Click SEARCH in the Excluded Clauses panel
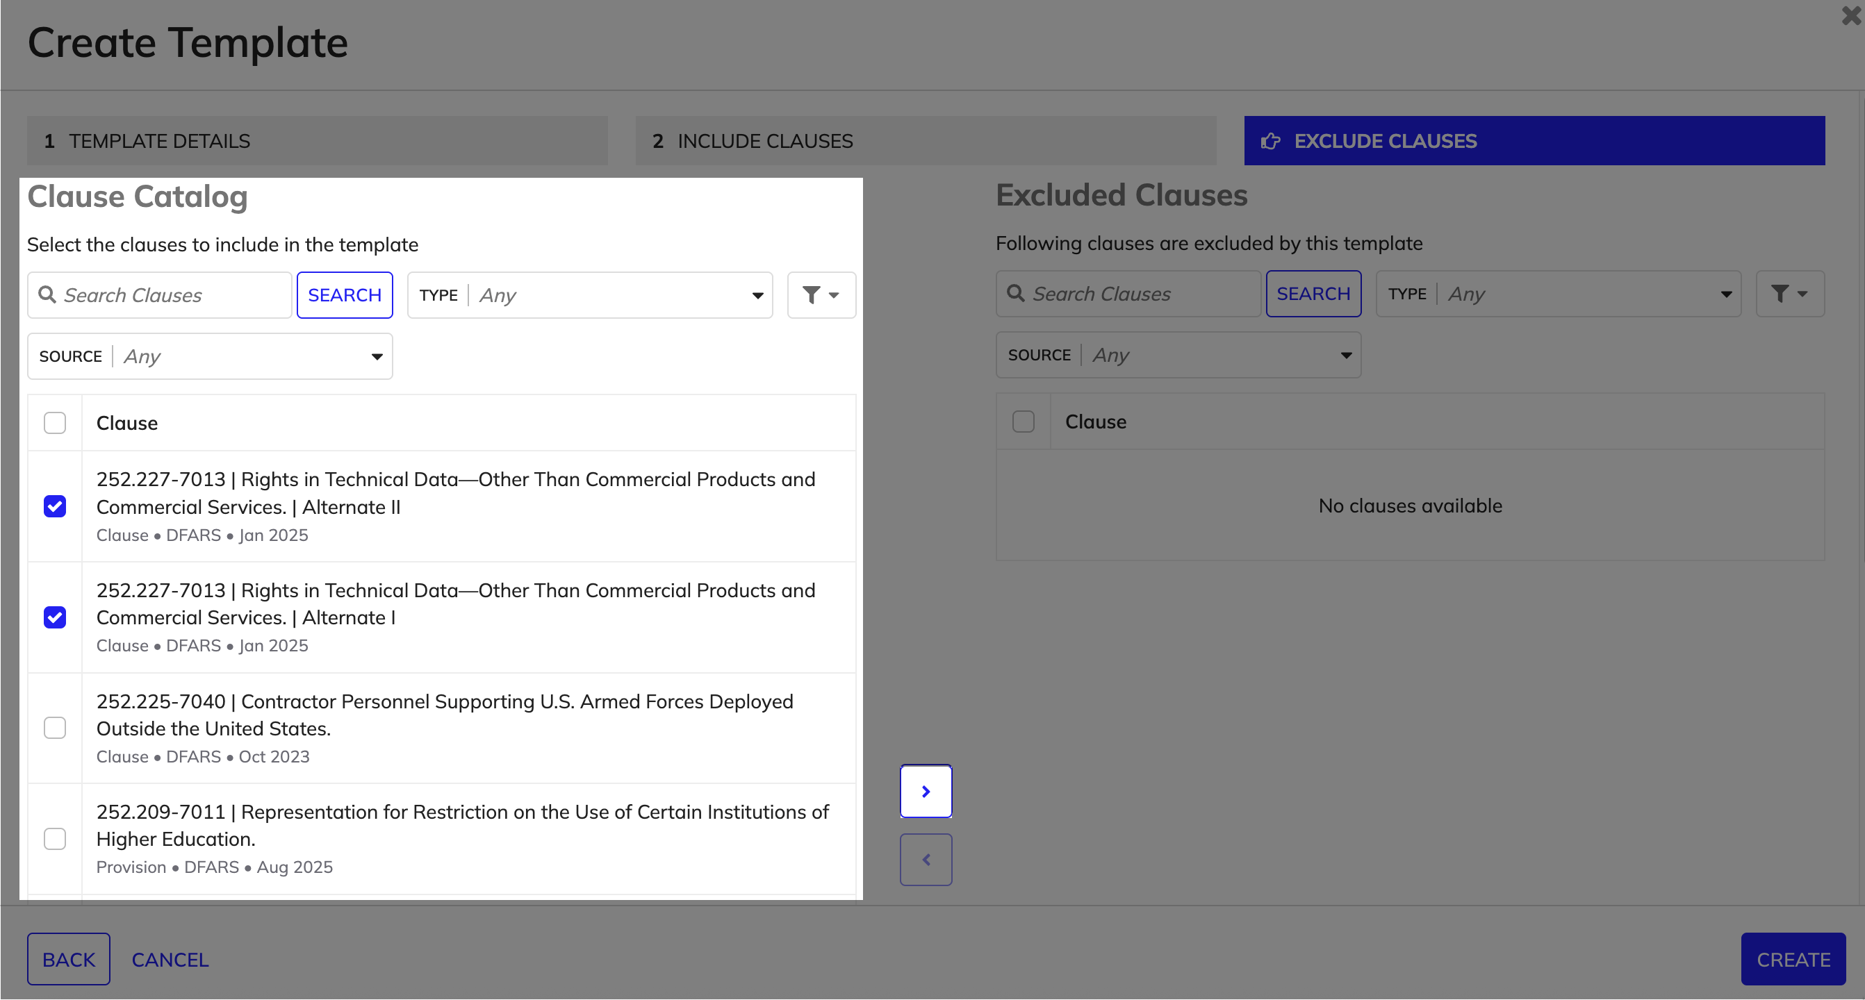The image size is (1865, 1000). (x=1313, y=293)
